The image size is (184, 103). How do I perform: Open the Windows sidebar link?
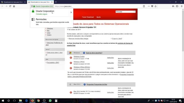coord(50,28)
